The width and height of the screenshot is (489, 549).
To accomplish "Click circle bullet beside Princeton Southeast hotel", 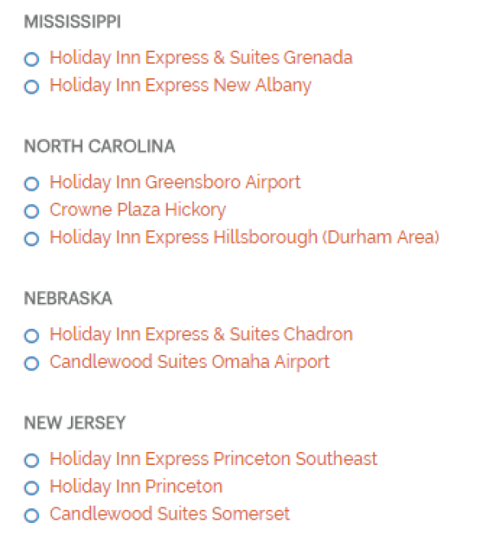I will (x=32, y=460).
